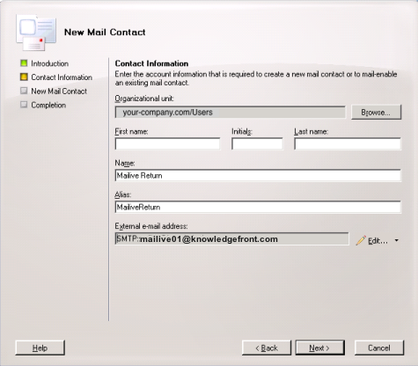Cancel the New Mail Contact wizard
This screenshot has height=366, width=418.
point(379,348)
